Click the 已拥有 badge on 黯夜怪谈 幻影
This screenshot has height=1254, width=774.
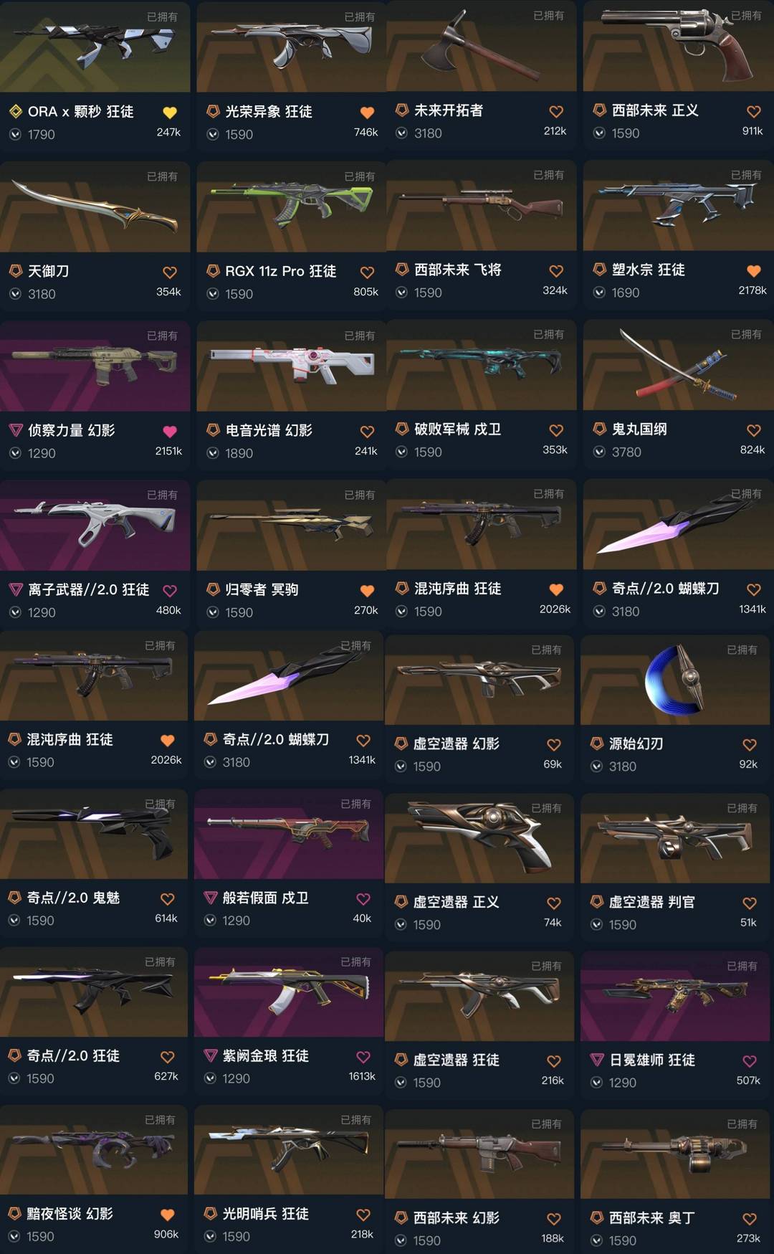point(160,1120)
